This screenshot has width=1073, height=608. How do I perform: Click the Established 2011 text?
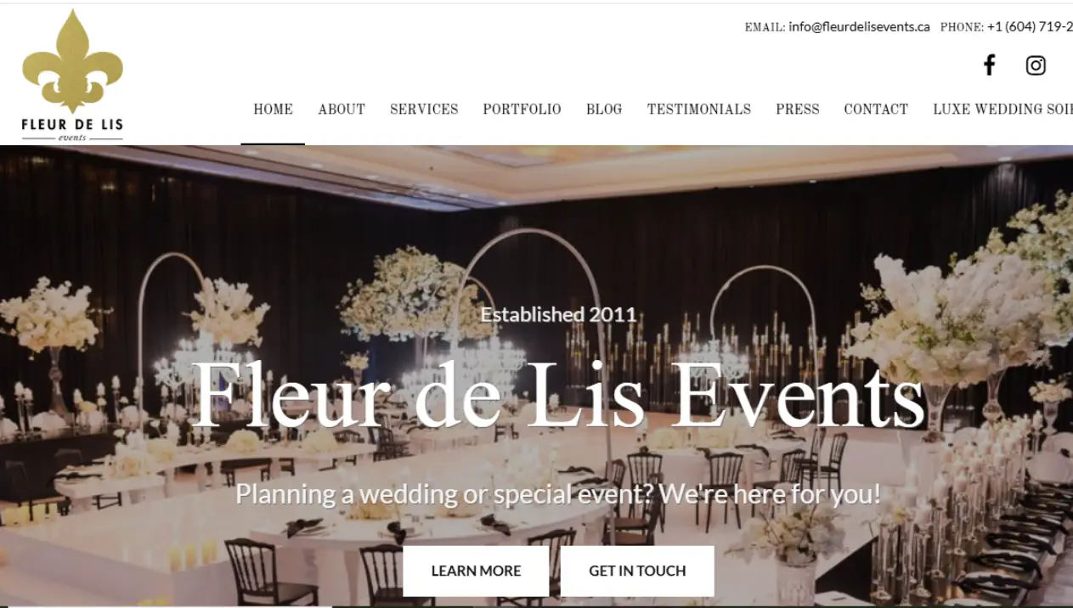(x=558, y=314)
